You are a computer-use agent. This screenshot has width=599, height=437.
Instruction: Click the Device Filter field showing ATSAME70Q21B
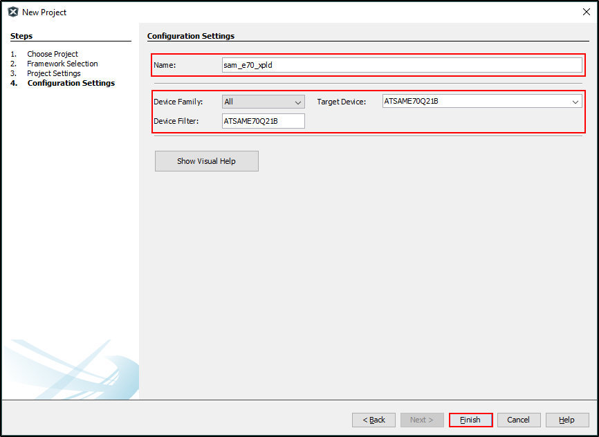[x=263, y=120]
